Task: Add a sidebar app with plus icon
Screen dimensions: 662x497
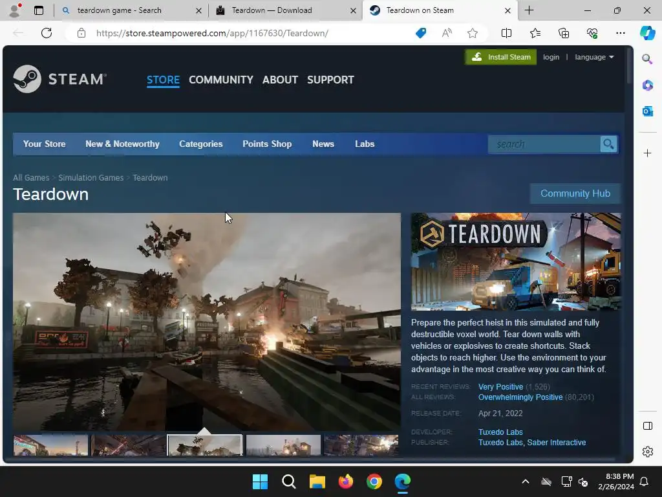Action: click(647, 153)
